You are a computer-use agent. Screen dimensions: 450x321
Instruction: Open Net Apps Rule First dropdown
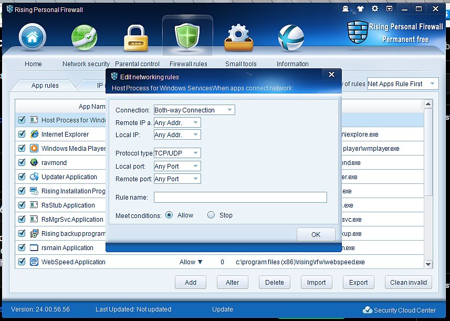[403, 84]
